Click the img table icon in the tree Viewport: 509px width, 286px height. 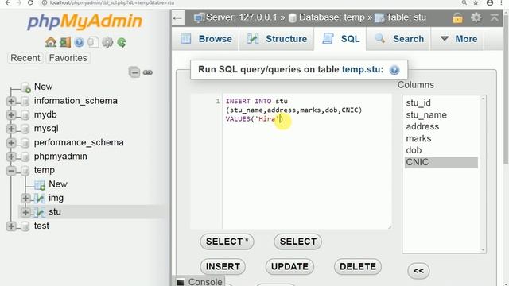coord(40,198)
